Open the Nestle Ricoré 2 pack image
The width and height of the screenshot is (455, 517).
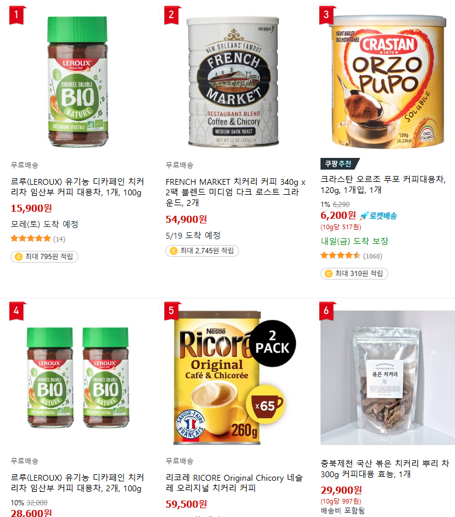233,378
